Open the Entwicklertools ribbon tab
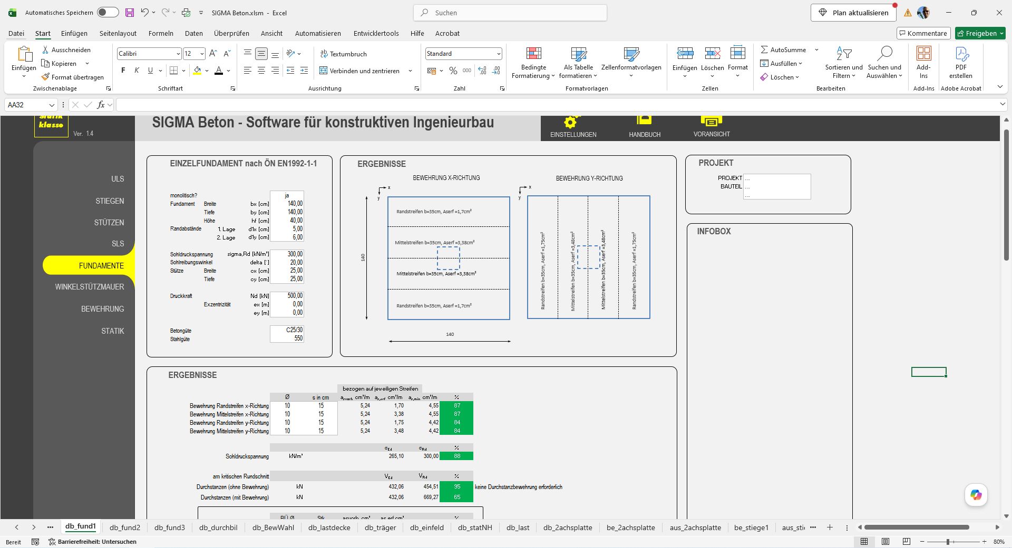The image size is (1012, 548). [376, 33]
